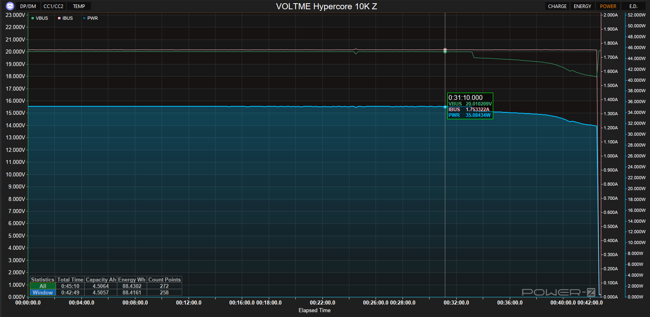Click the teal PWR legend color square
The width and height of the screenshot is (650, 317).
coord(84,18)
